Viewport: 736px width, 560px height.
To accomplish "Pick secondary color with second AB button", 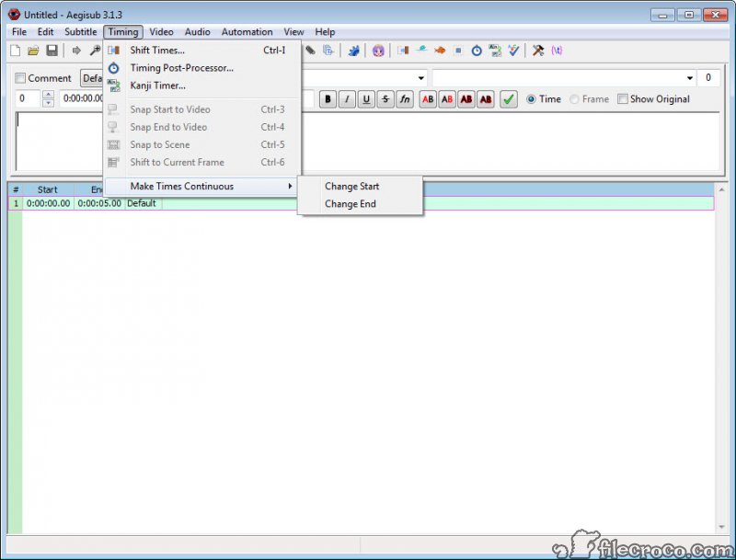I will coord(447,99).
